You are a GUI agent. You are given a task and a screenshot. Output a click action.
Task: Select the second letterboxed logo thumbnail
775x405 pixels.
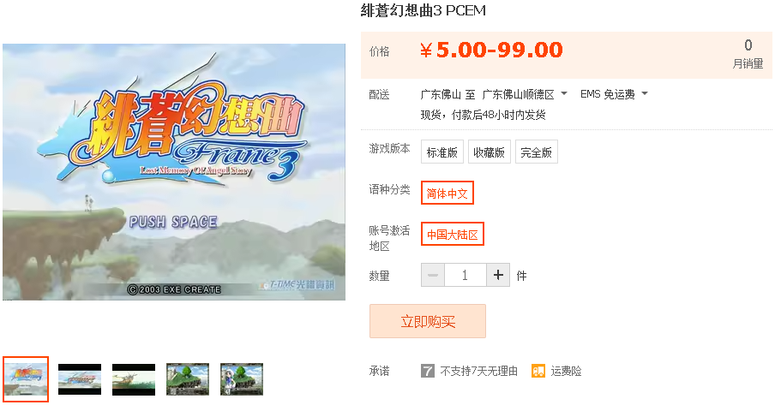(x=80, y=379)
